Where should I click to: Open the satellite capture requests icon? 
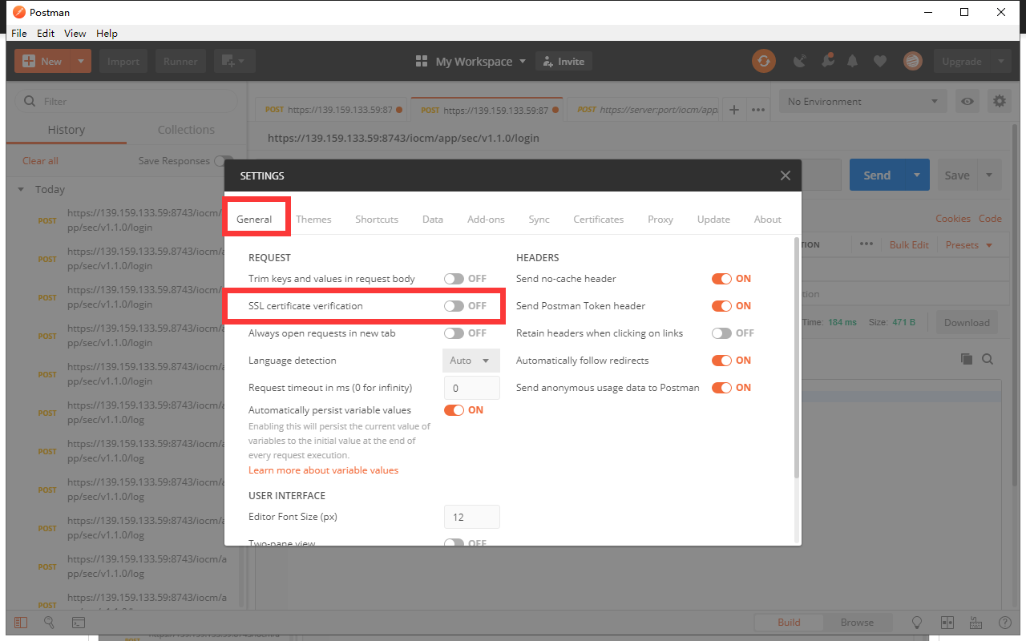click(x=799, y=61)
